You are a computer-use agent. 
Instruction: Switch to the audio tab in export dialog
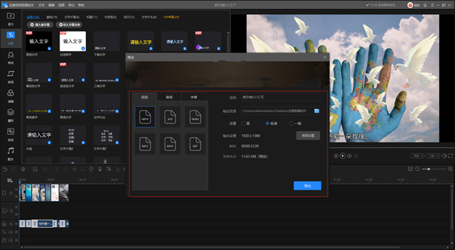(169, 97)
